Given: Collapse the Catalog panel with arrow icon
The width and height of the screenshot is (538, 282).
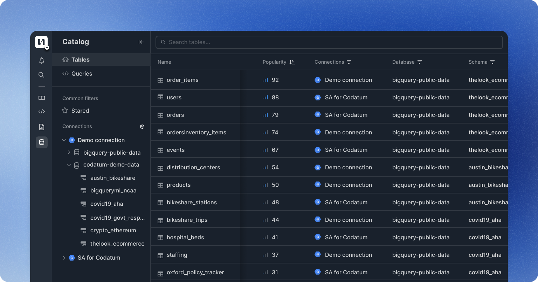Looking at the screenshot, I should tap(141, 42).
